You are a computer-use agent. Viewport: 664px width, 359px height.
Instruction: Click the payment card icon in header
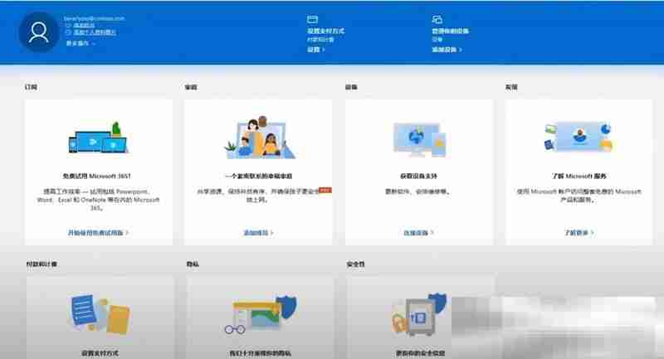pos(312,19)
